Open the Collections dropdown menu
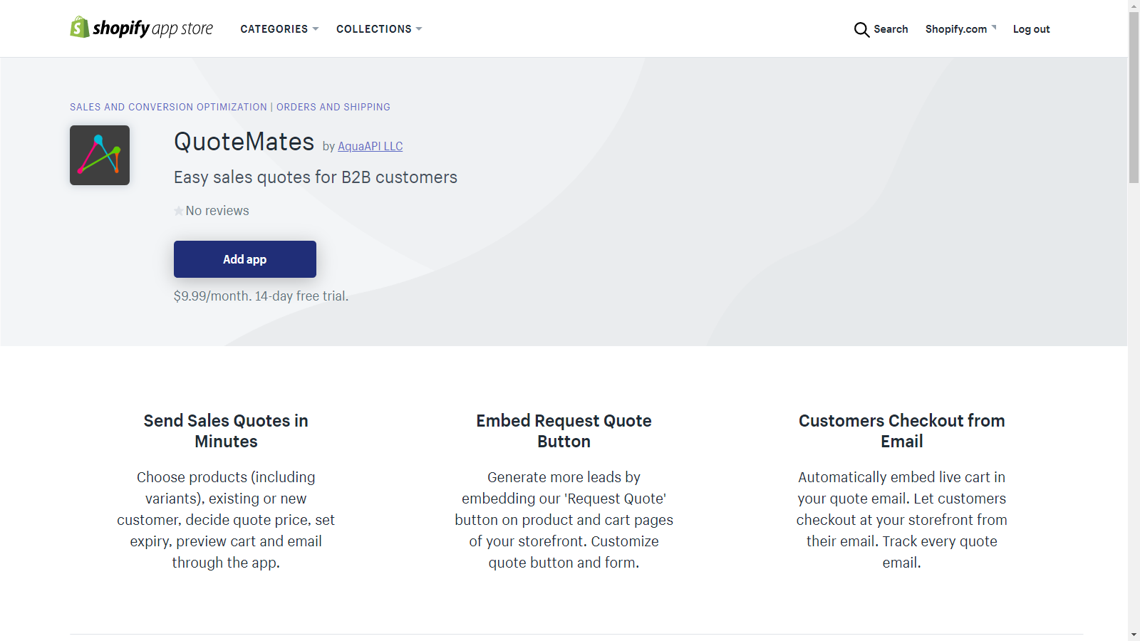1140x641 pixels. tap(379, 29)
